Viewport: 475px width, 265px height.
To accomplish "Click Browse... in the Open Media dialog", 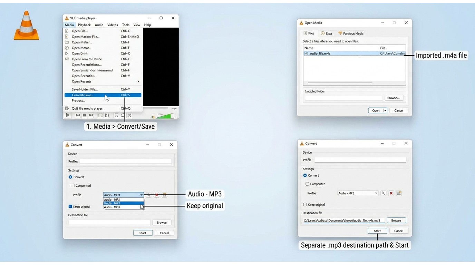I will tap(394, 98).
